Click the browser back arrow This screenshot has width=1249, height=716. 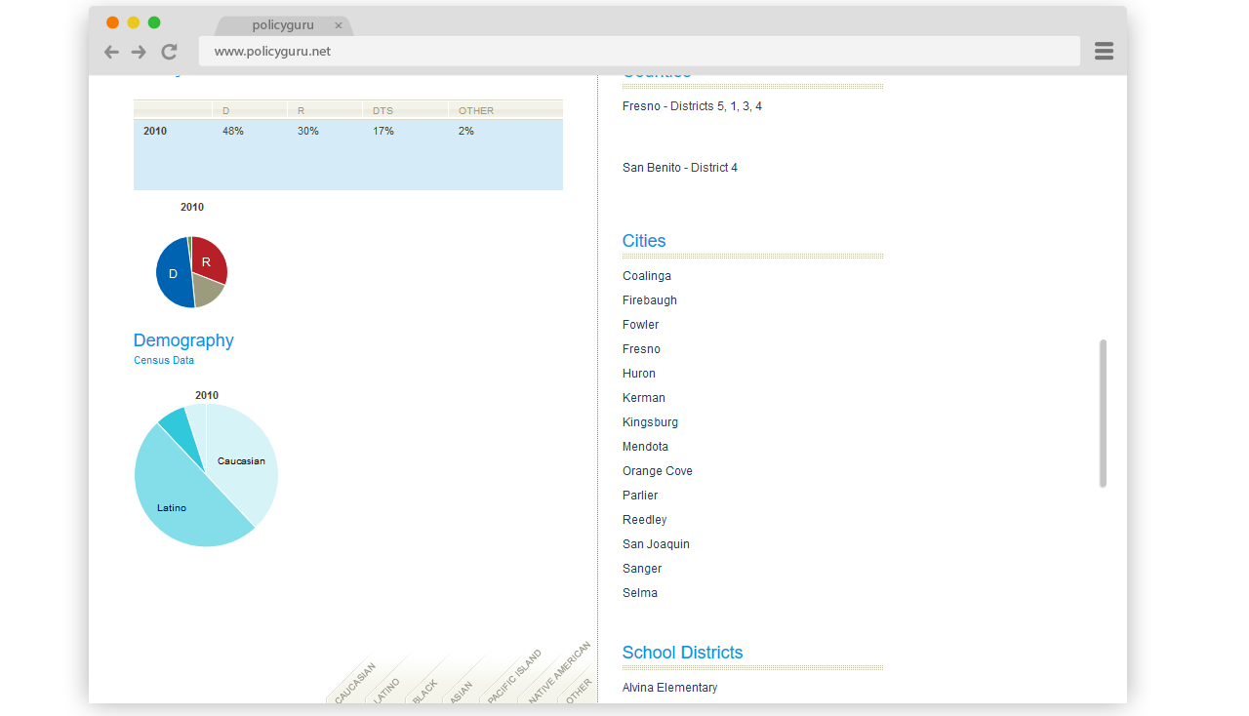click(111, 52)
